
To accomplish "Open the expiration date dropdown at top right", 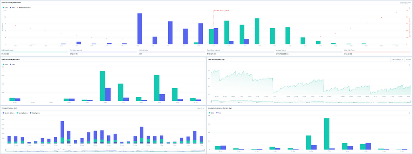I will point(405,3).
